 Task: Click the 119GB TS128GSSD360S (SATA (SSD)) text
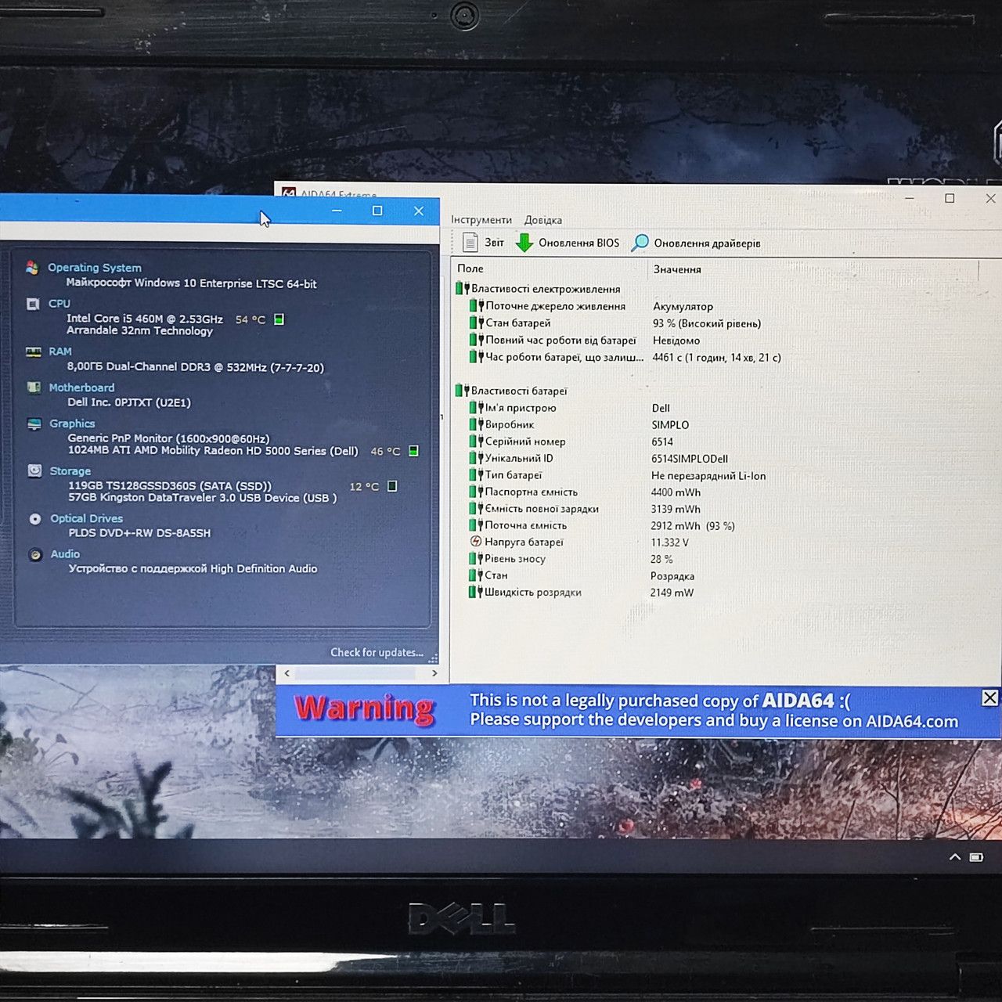click(170, 486)
